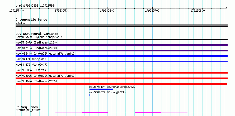
Task: Select the red nsv6354026 variant bar
Action: [x=121, y=84]
